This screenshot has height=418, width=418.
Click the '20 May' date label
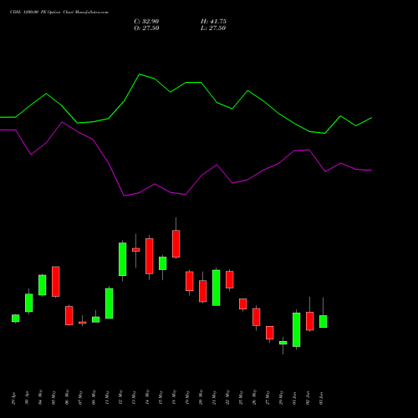click(201, 397)
